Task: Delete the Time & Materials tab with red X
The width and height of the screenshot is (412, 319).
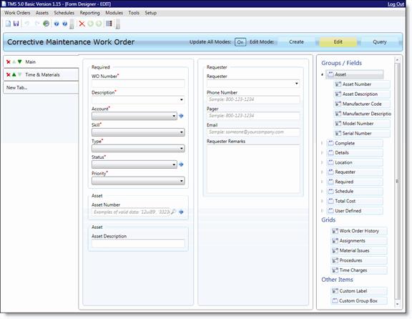Action: (9, 74)
